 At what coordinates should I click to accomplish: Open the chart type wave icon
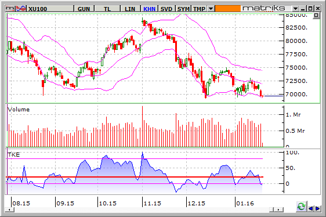coord(21,9)
